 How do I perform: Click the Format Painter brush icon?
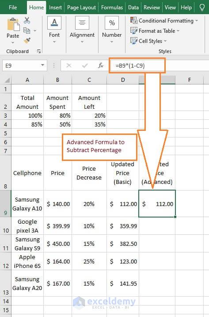[x=27, y=41]
